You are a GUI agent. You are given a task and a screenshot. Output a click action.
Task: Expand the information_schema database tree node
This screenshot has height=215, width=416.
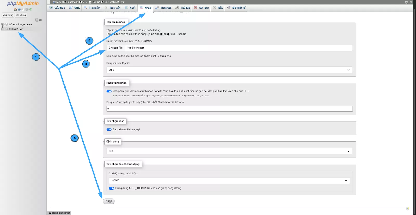[x=3, y=24]
